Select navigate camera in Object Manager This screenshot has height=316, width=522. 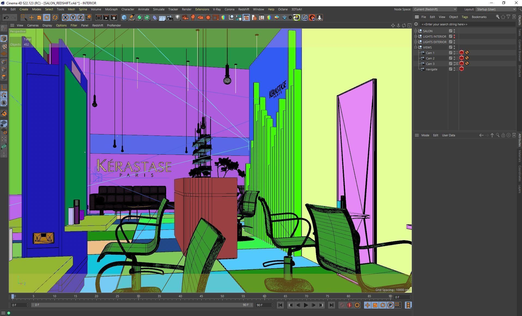(432, 69)
